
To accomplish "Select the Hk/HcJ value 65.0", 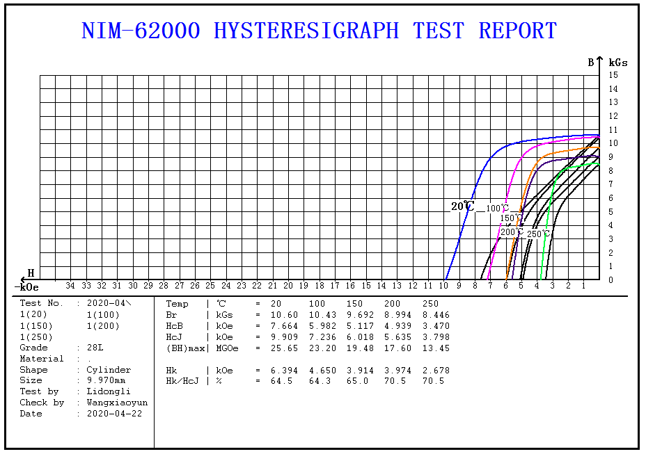I will 361,381.
